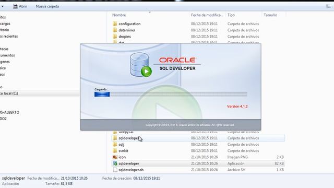Sort by the Tipo column header
Viewport: 334px width, 188px height.
tap(231, 15)
